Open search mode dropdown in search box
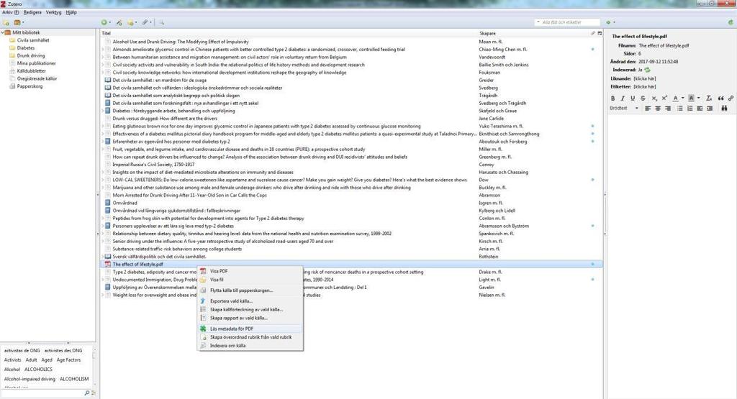Screen dimensions: 737x399 tap(538, 22)
